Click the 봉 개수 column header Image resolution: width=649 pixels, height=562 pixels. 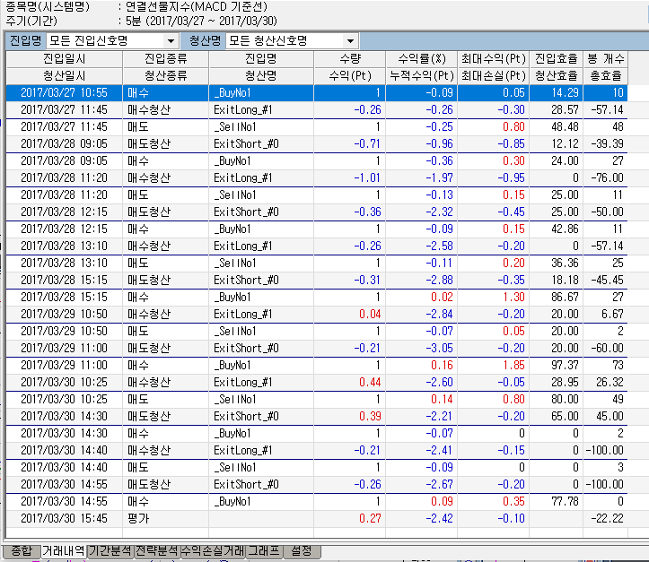606,59
